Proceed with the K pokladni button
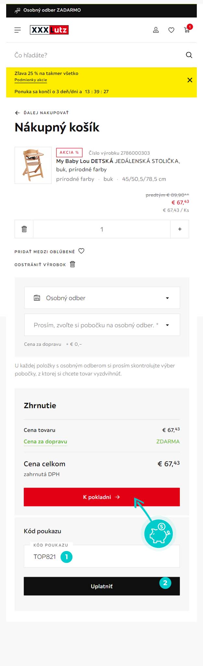 pos(102,497)
